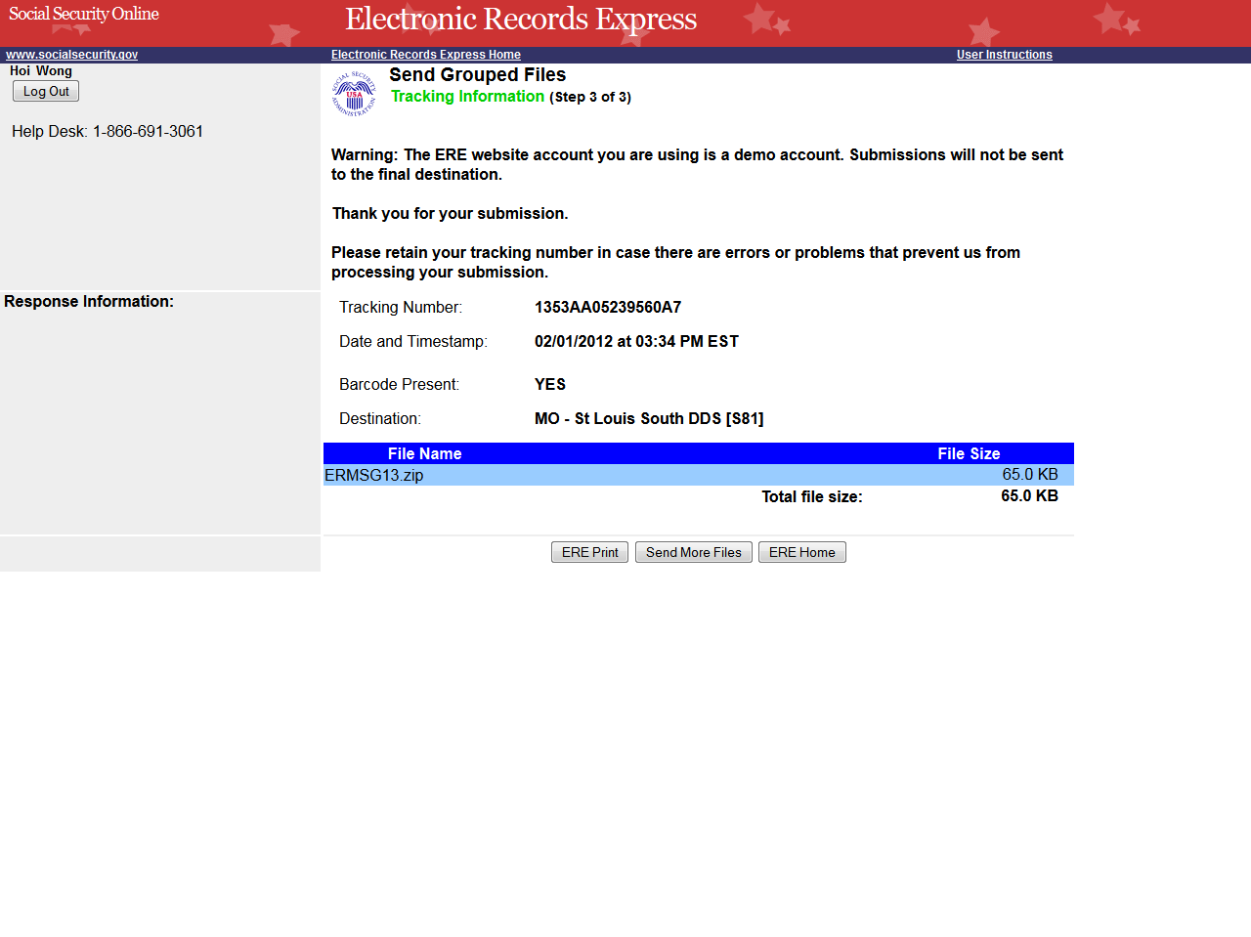Click the Total file size value 65.0 KB
This screenshot has width=1251, height=937.
tap(1029, 495)
